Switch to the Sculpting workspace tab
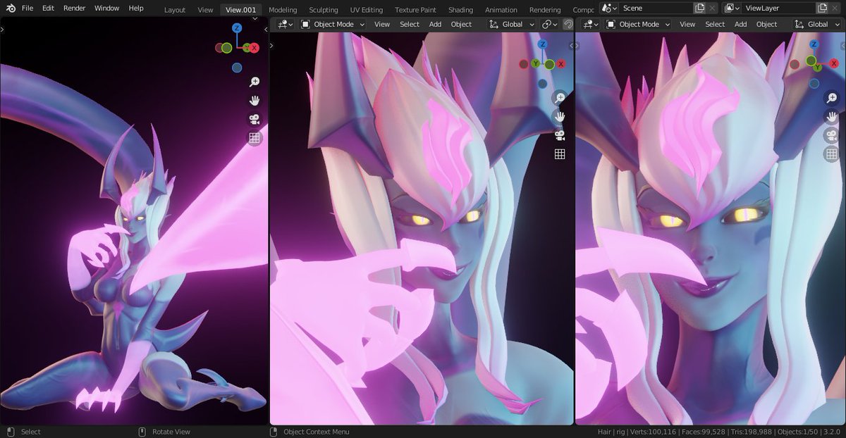 (x=324, y=10)
